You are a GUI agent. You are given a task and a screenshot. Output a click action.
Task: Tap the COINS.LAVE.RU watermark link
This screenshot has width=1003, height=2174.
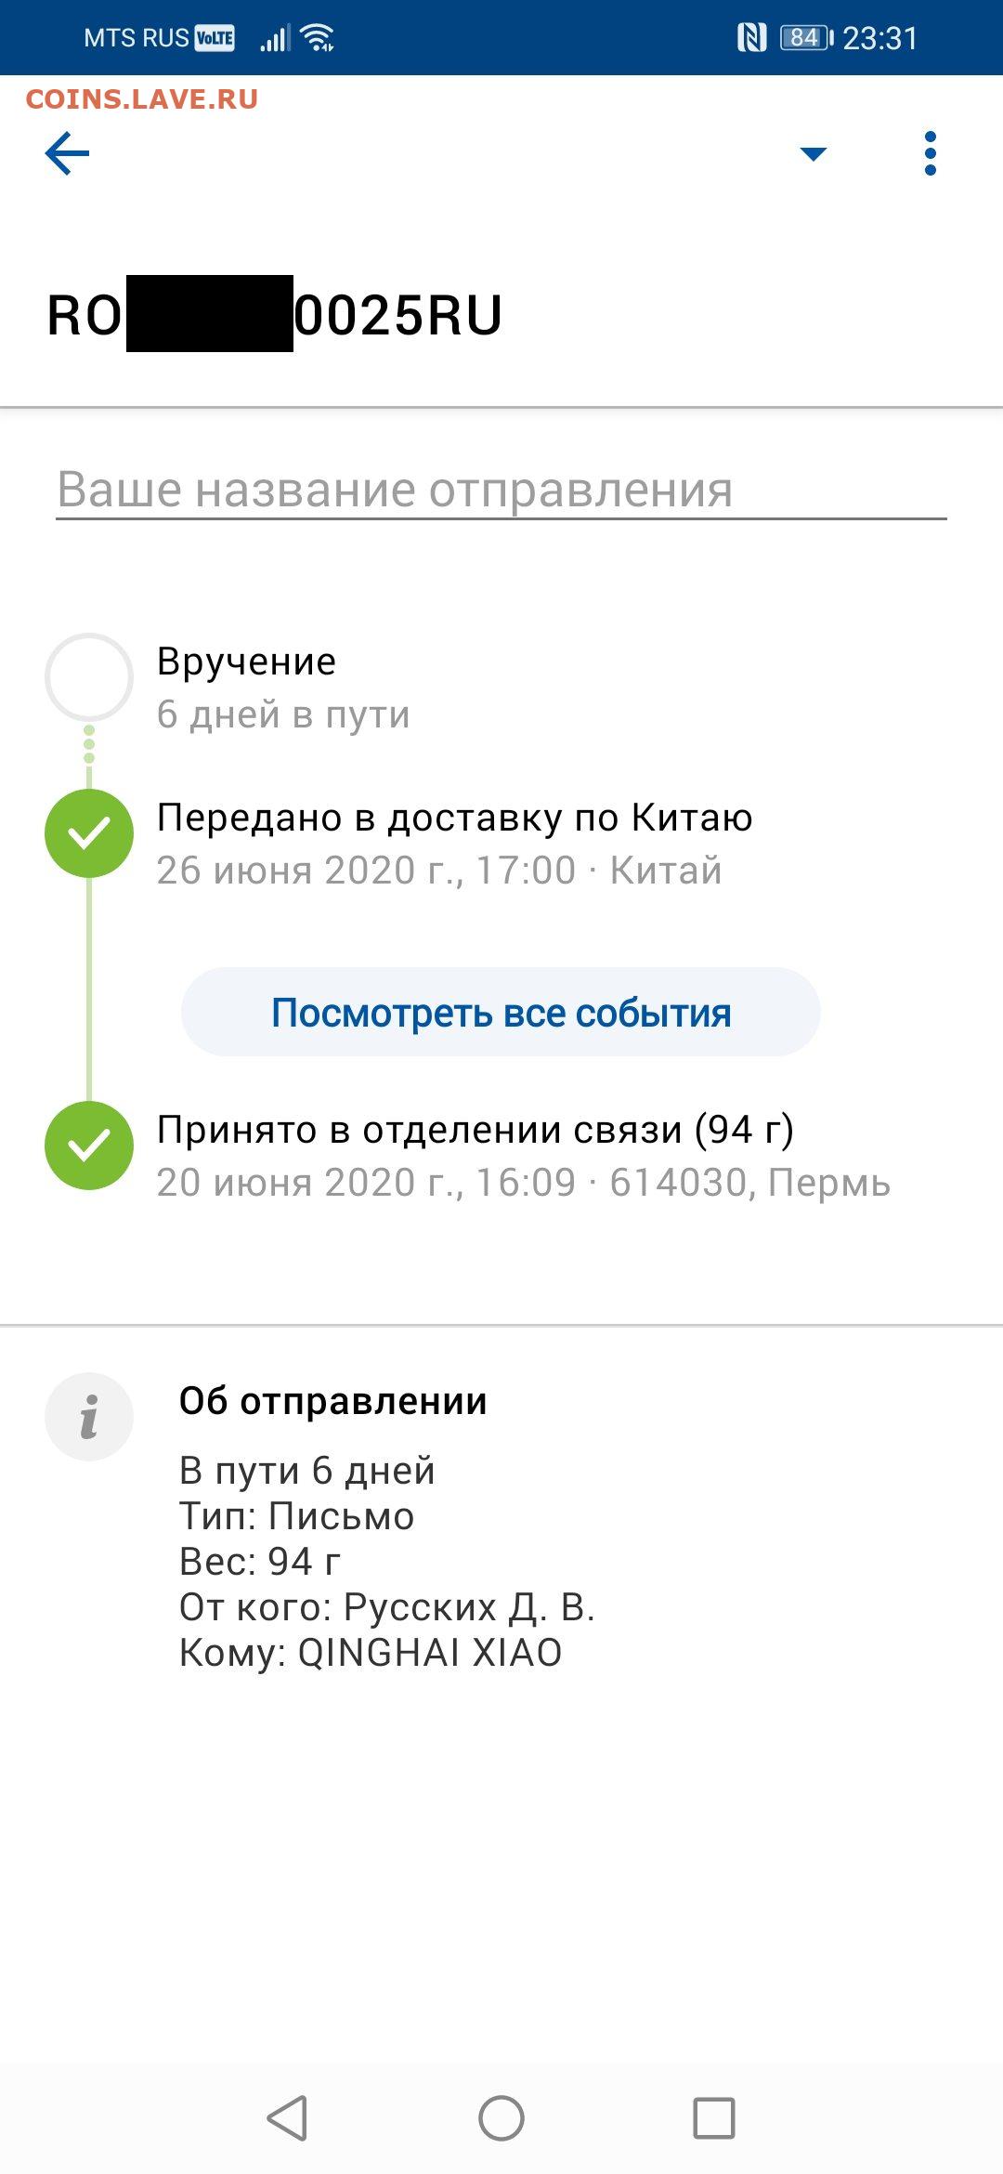[142, 99]
